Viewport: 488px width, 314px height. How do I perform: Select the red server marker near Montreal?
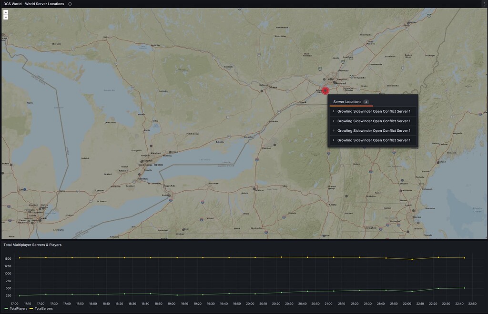click(326, 90)
